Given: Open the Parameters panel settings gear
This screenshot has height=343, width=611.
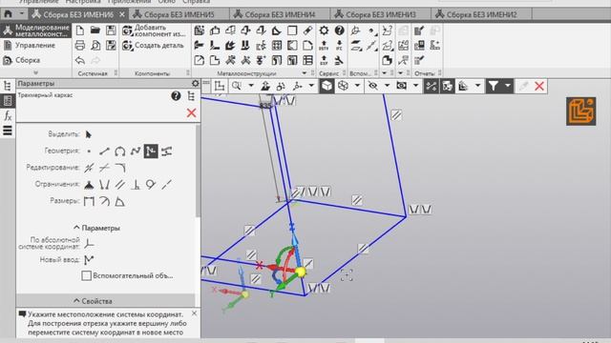Looking at the screenshot, I should [x=195, y=83].
